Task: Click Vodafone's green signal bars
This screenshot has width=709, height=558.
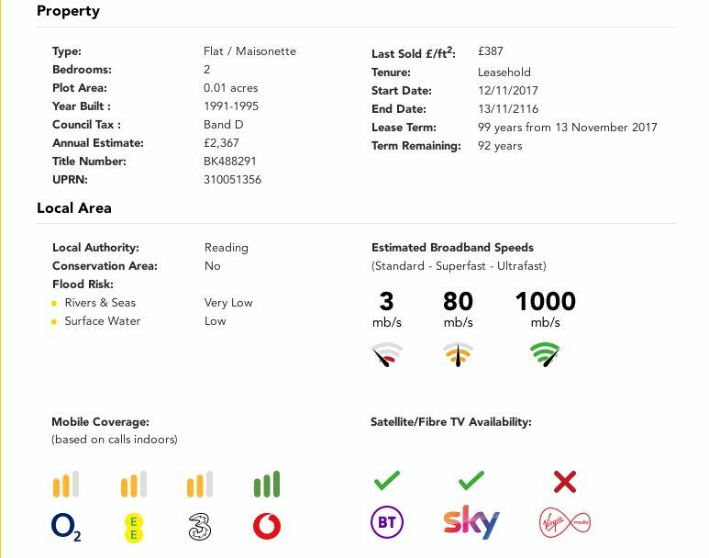Action: coord(267,484)
